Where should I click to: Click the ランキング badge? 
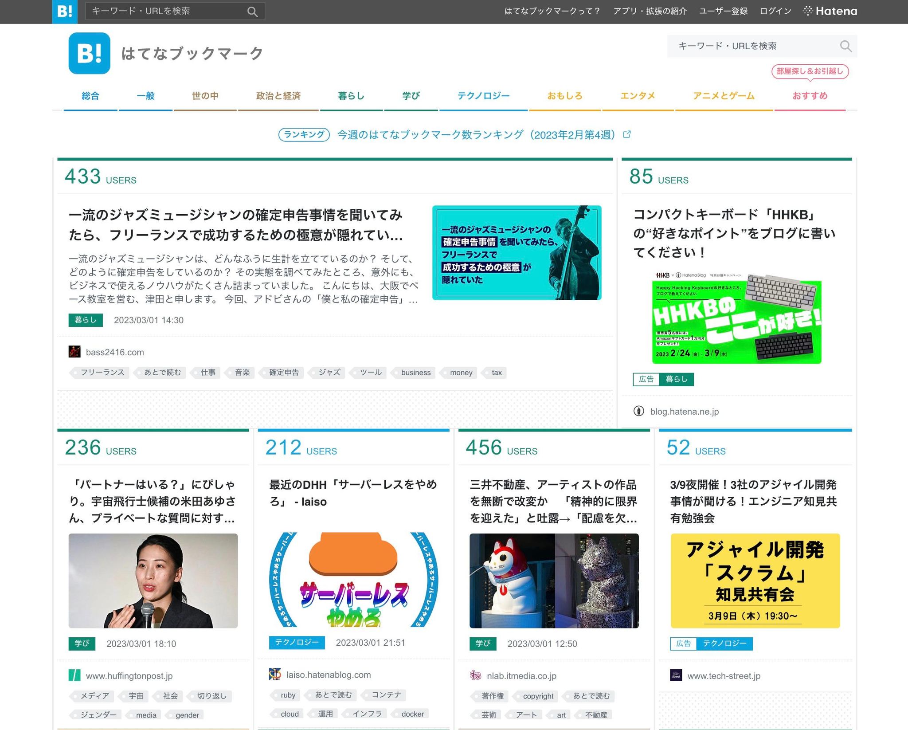(304, 134)
